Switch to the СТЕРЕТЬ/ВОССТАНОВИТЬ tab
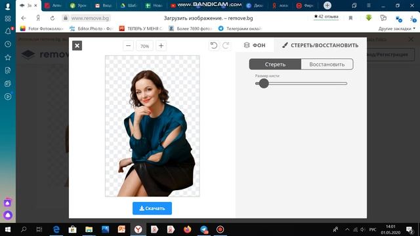 tap(320, 45)
